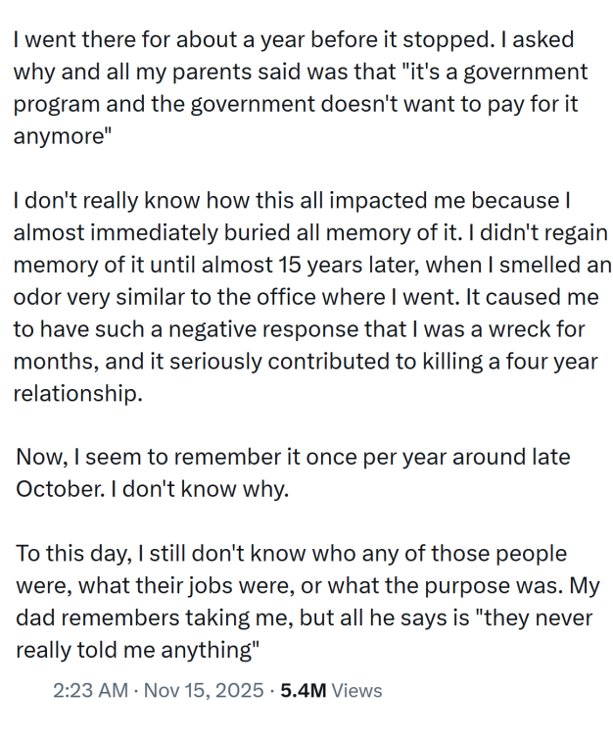Click the paragraph starting "Now, I seem"
Screen dimensions: 613x741
pos(292,471)
